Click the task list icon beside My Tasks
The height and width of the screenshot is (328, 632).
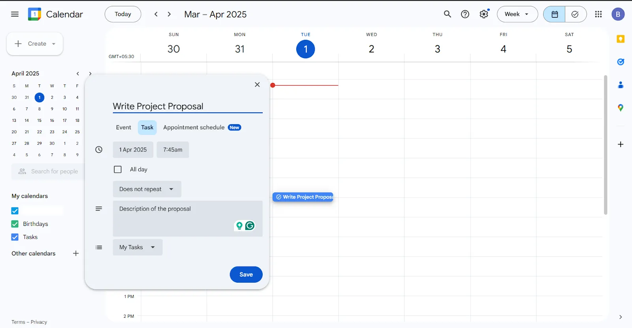click(99, 248)
